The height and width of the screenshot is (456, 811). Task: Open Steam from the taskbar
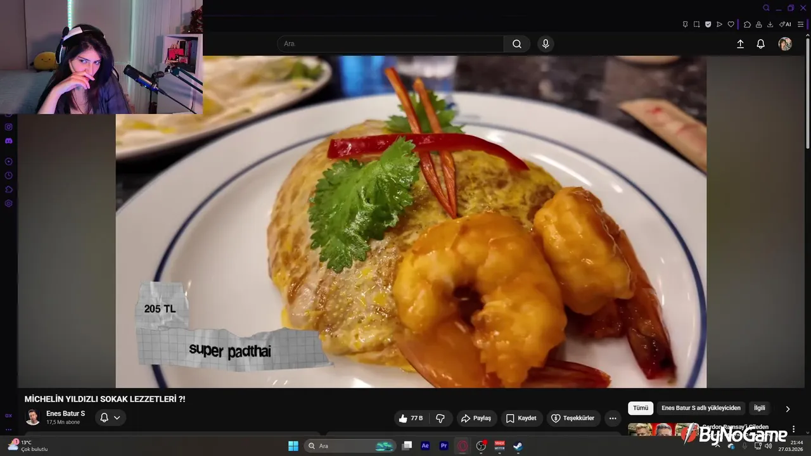coord(518,446)
